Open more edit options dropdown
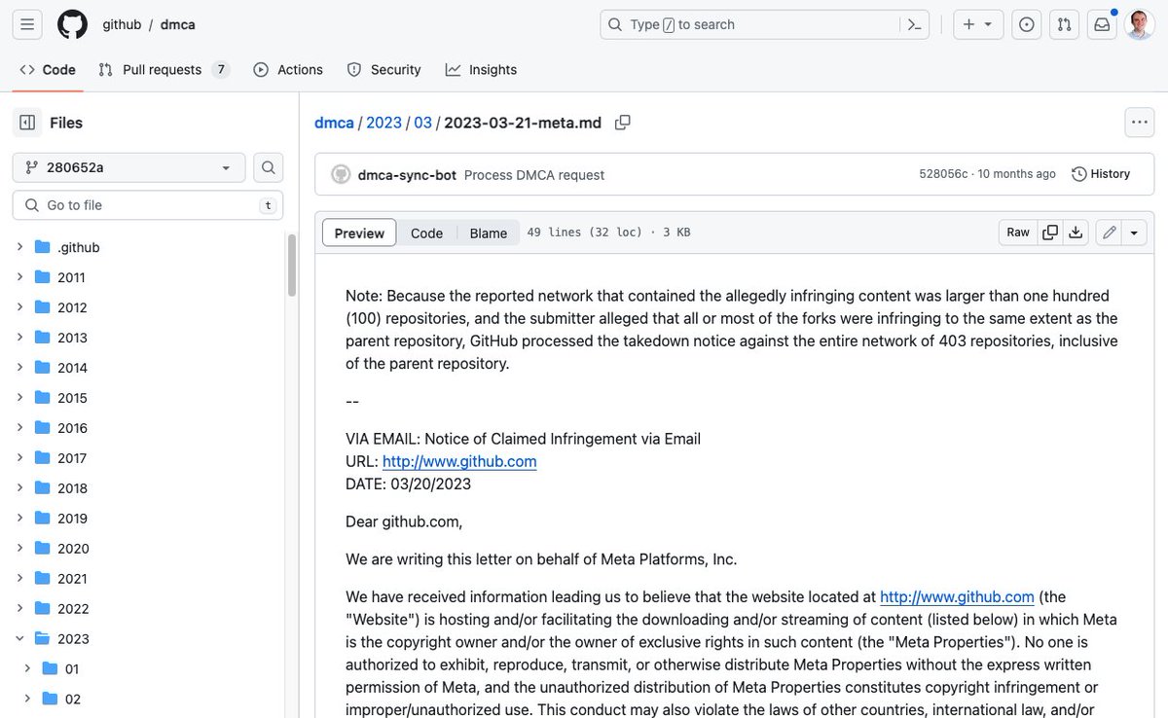Screen dimensions: 1168x718 1135,233
